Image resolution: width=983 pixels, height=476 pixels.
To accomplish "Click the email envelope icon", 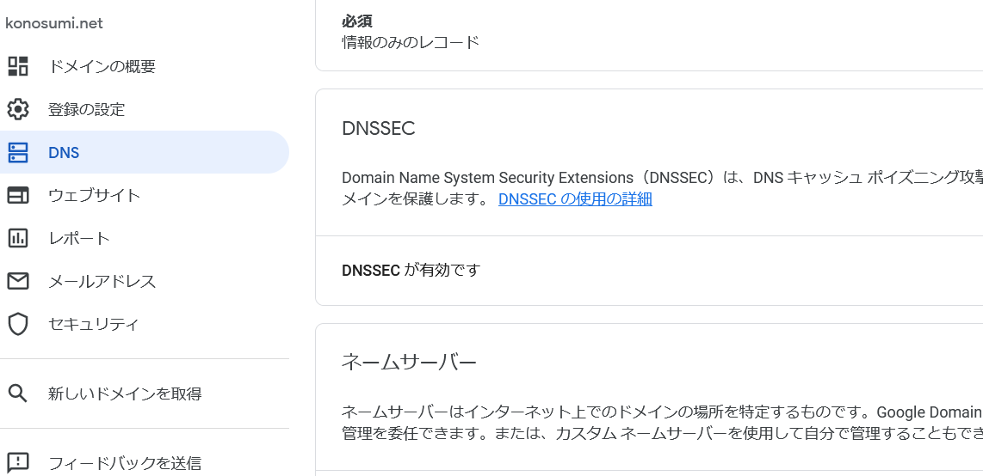I will point(17,282).
